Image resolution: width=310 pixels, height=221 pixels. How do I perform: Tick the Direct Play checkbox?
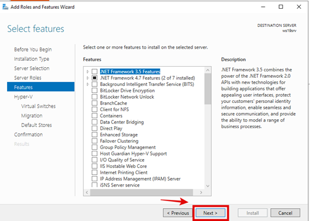pyautogui.click(x=95, y=128)
